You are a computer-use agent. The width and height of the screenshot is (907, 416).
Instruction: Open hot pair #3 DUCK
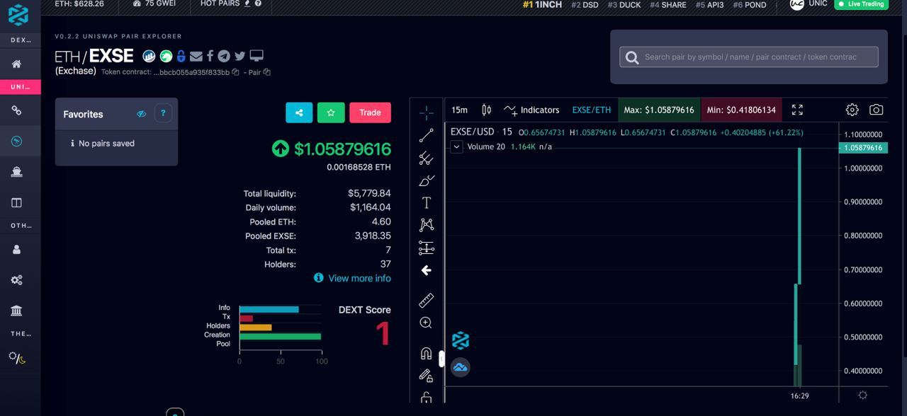[624, 4]
